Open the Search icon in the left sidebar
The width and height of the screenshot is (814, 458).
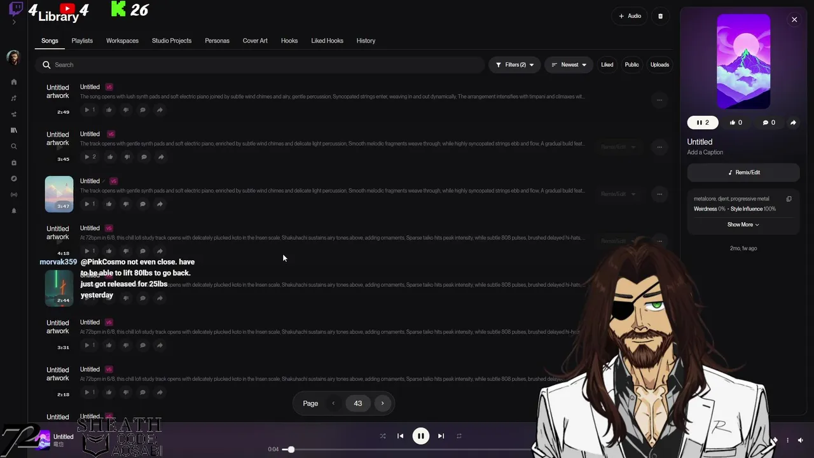pyautogui.click(x=14, y=146)
